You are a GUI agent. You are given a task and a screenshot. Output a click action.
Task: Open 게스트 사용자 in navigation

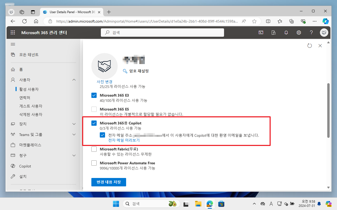click(31, 106)
